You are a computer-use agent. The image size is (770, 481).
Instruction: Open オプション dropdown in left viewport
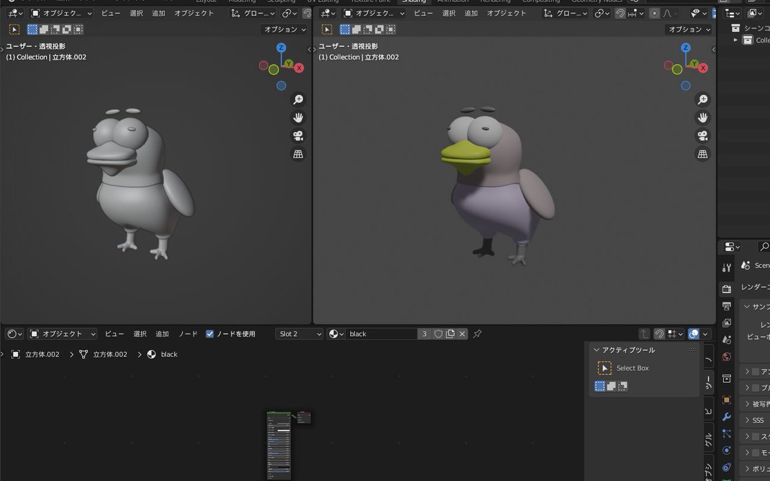[x=285, y=30]
